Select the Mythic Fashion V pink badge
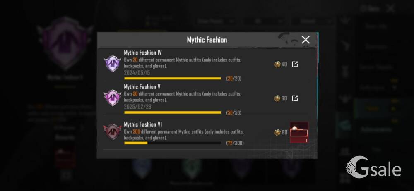 click(113, 98)
